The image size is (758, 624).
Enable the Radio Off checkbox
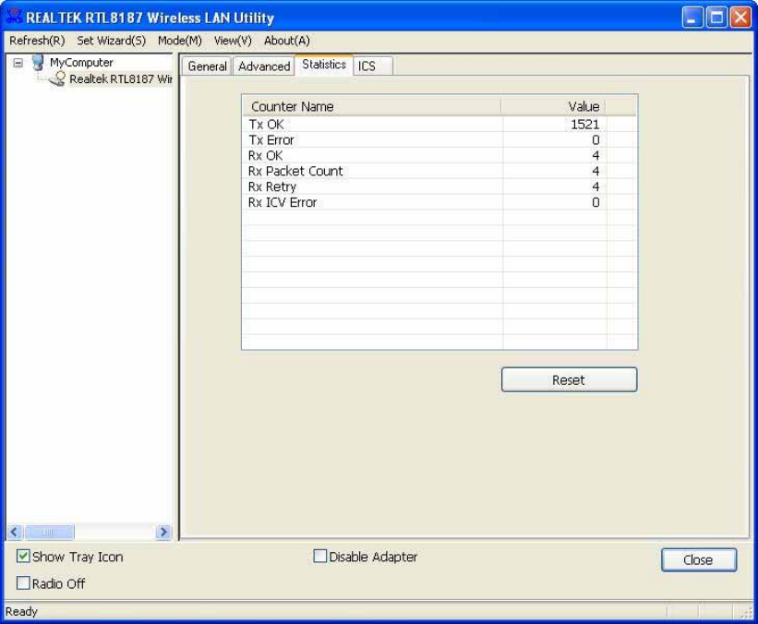pyautogui.click(x=23, y=582)
